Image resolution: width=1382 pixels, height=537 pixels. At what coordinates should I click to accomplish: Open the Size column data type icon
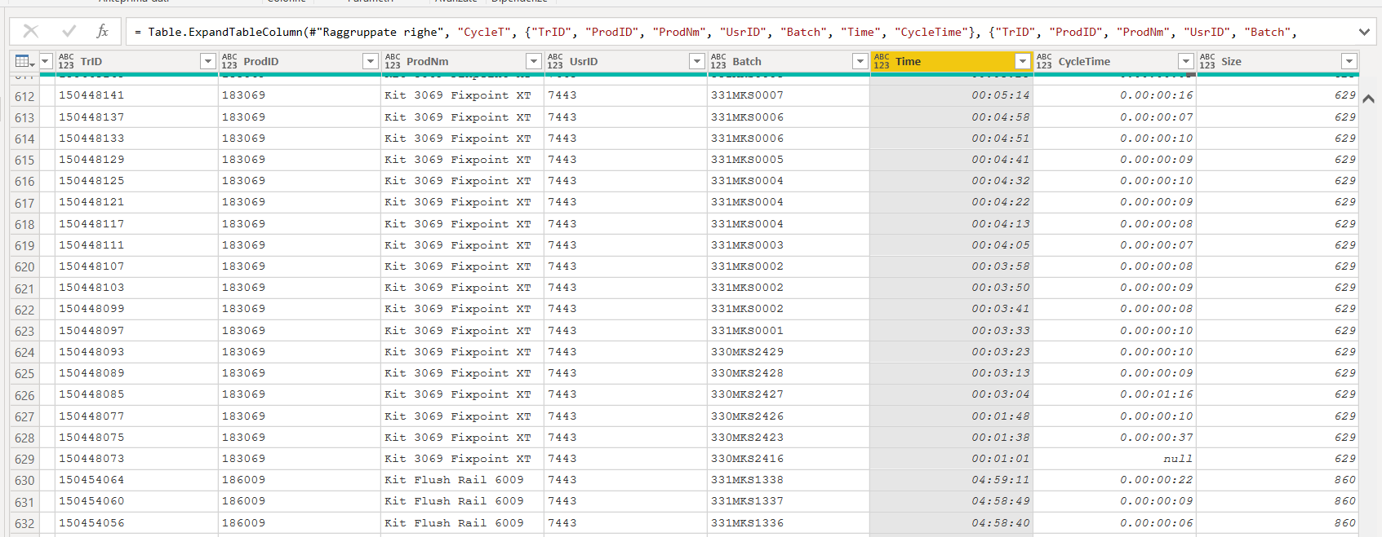(1207, 61)
